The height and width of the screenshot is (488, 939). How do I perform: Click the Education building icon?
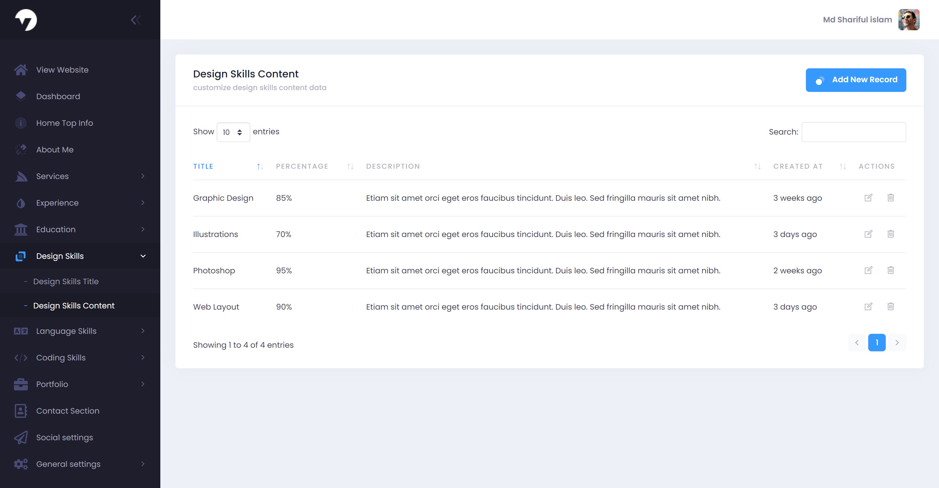pyautogui.click(x=21, y=229)
